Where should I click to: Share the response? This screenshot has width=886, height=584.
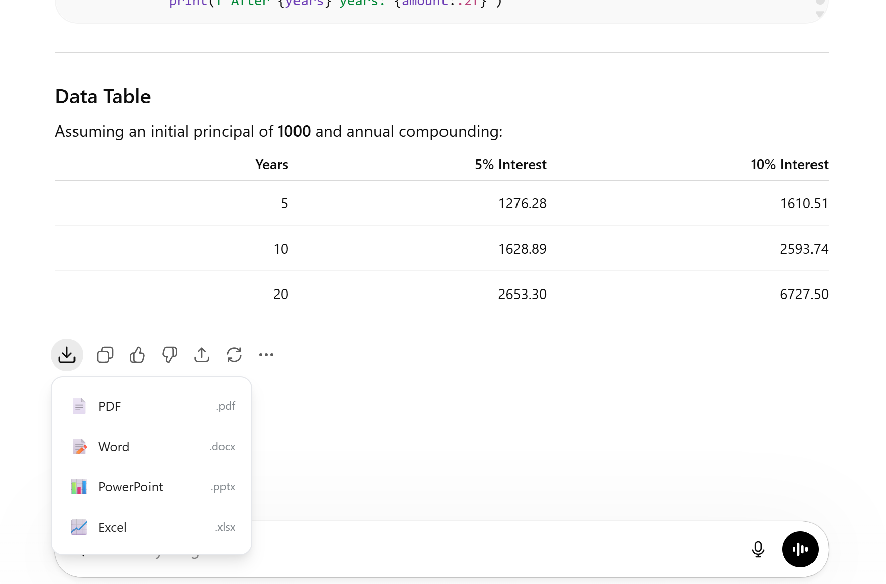[201, 355]
